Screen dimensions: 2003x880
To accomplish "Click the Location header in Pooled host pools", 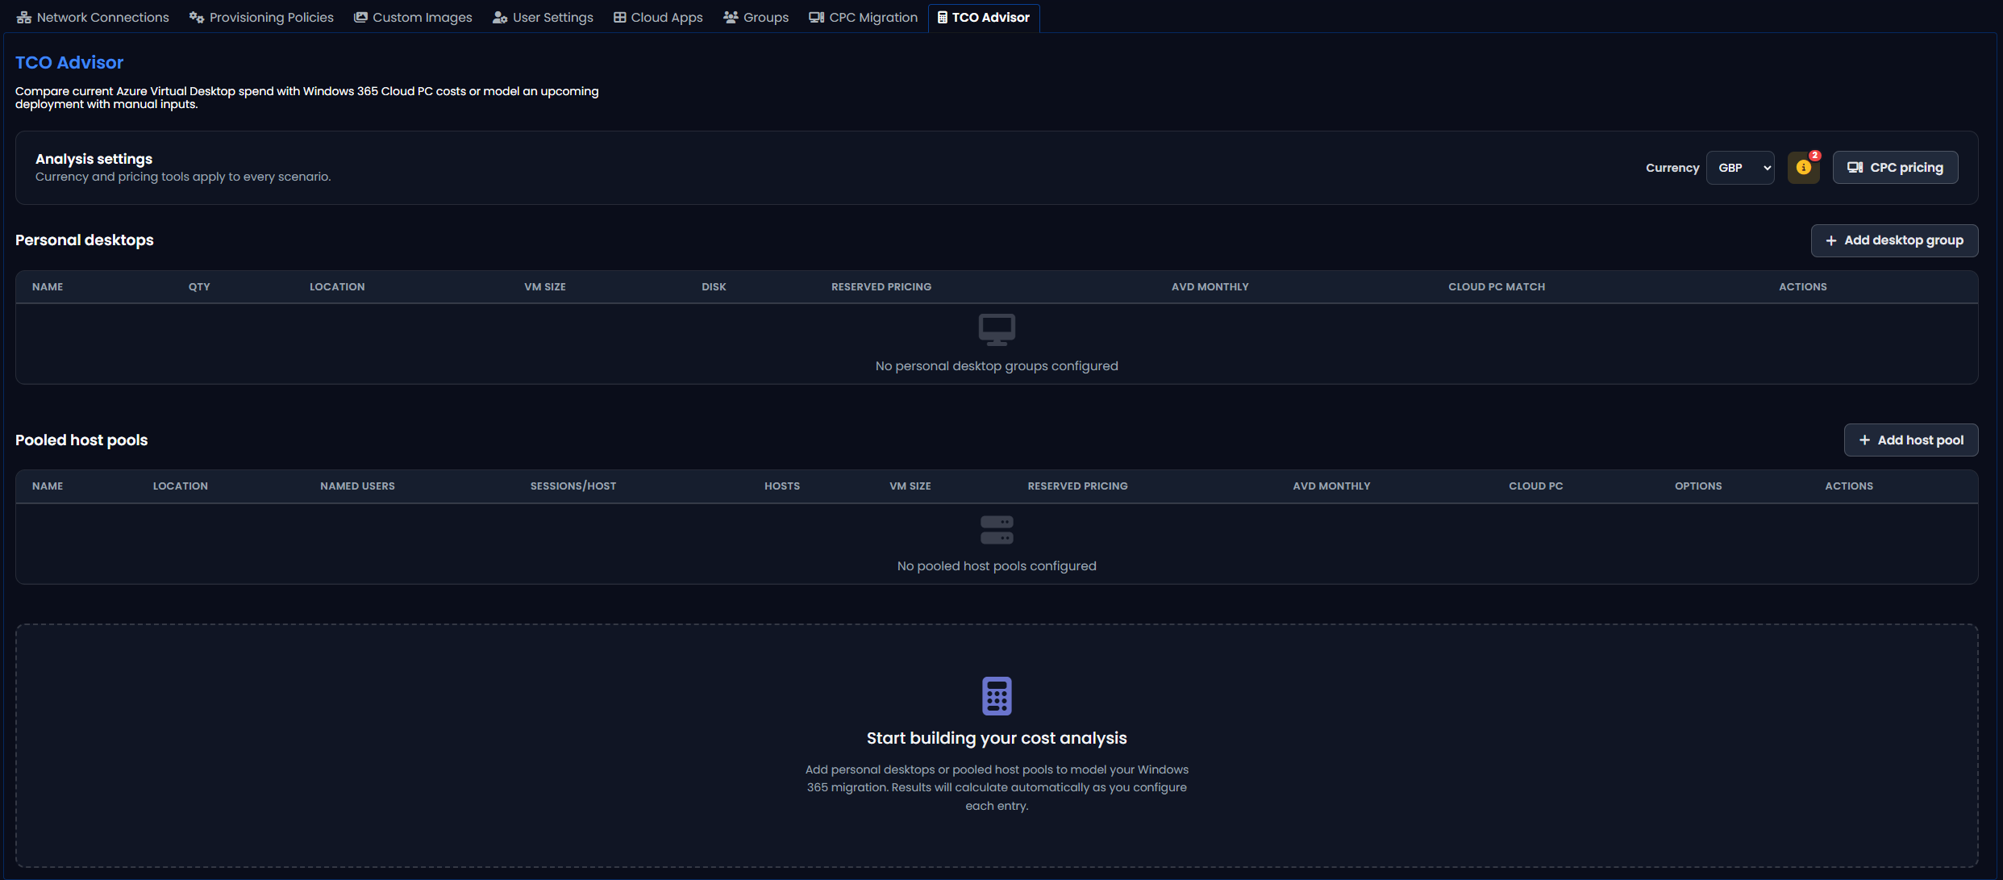I will 181,486.
